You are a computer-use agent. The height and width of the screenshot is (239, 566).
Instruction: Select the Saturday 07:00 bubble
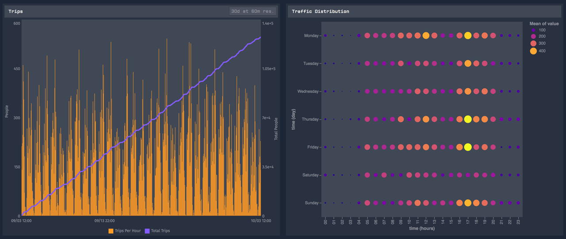pyautogui.click(x=384, y=175)
